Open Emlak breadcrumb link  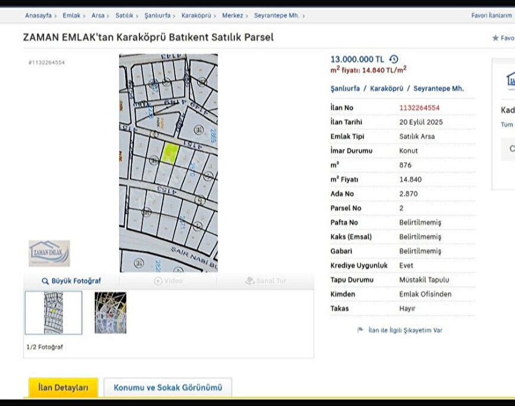pos(71,15)
